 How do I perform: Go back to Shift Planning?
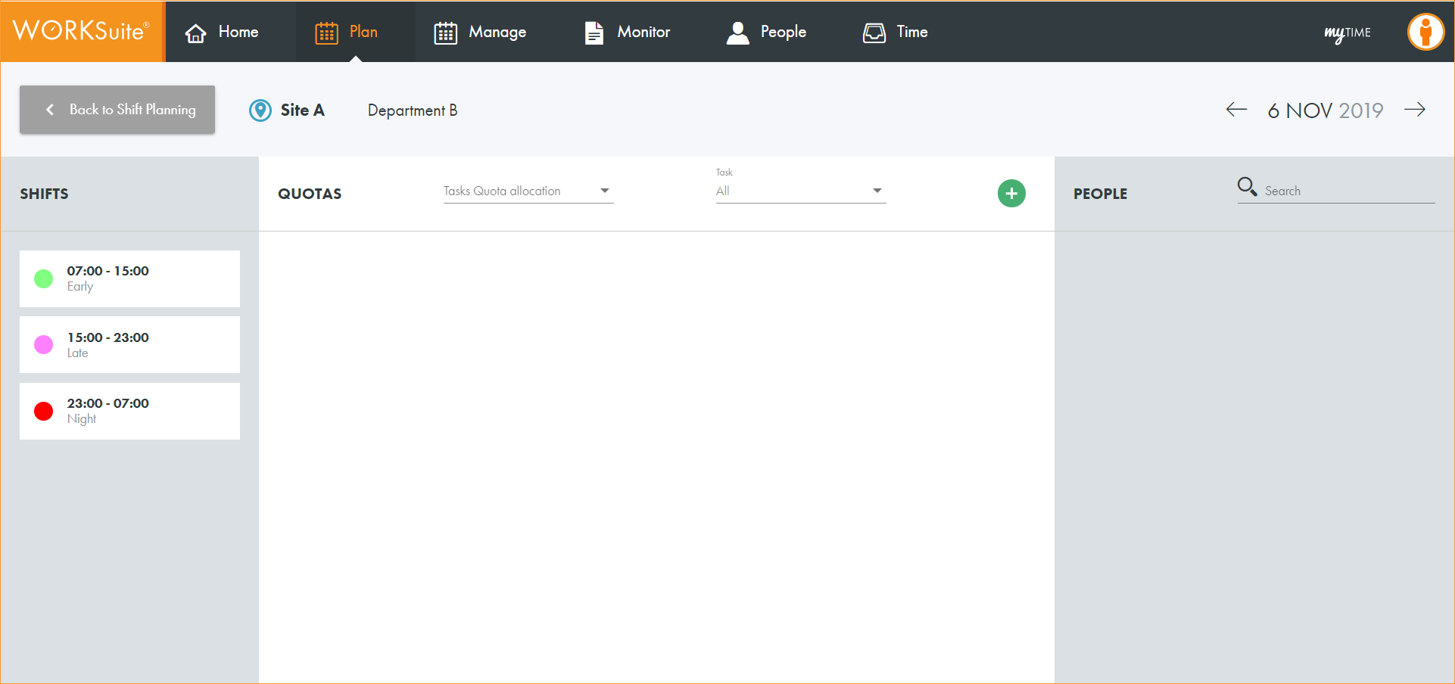117,110
